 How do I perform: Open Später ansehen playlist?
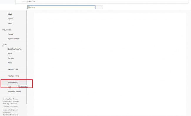[14, 39]
